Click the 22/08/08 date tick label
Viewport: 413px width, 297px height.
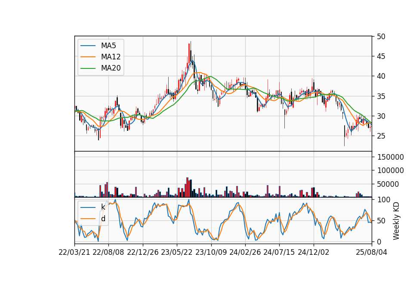click(108, 252)
